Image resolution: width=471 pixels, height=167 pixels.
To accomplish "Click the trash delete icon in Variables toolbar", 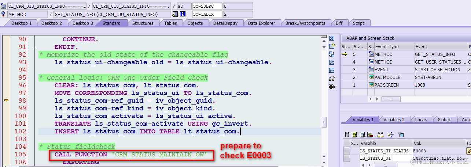I will tap(347, 135).
